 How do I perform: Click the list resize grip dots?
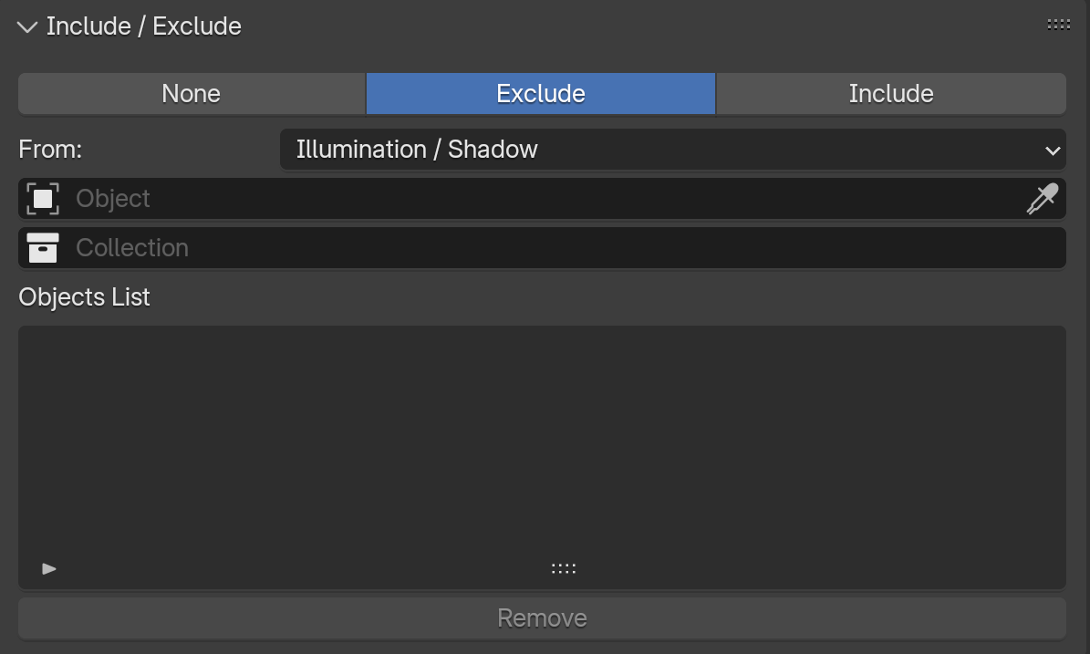(x=563, y=568)
